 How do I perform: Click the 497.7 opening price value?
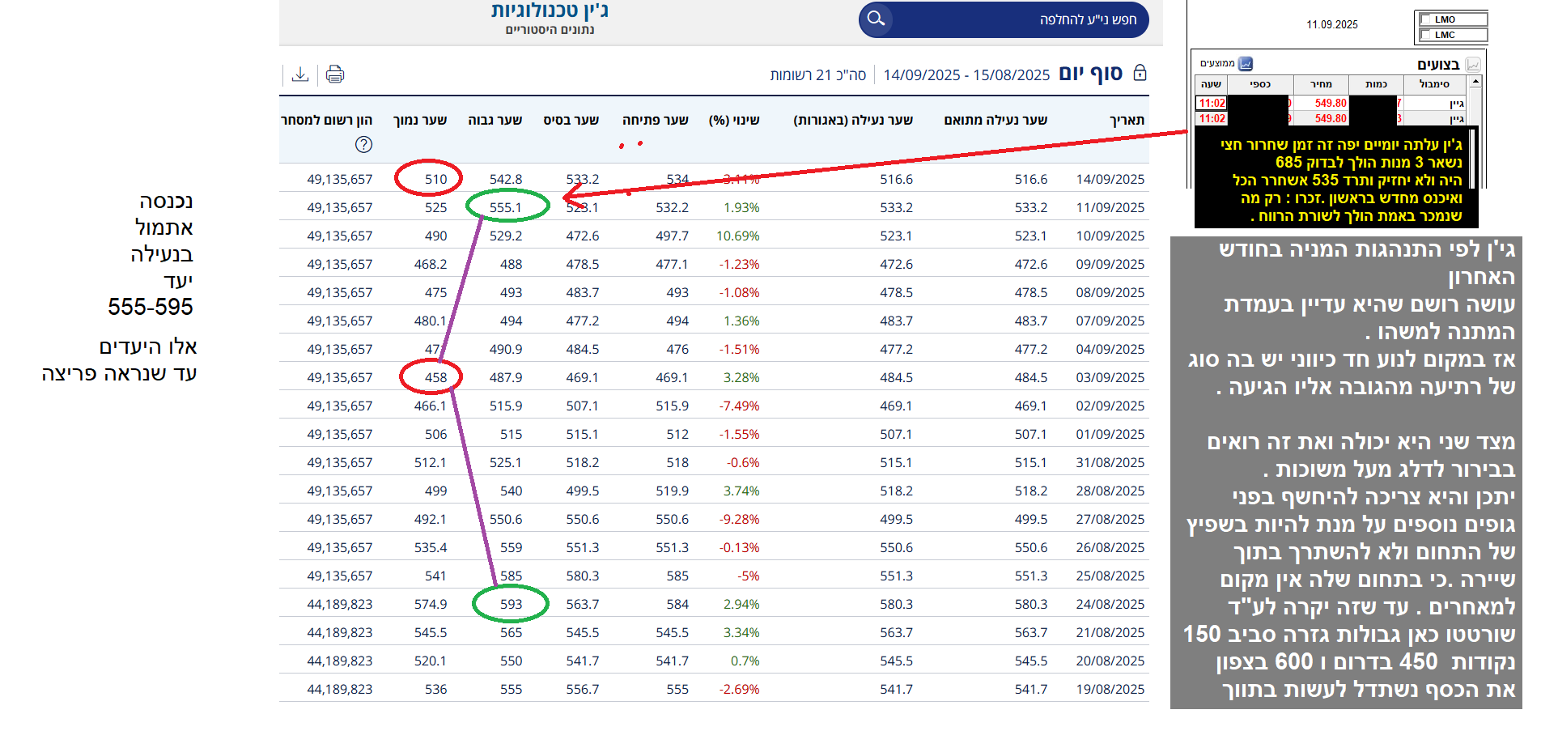[x=673, y=236]
